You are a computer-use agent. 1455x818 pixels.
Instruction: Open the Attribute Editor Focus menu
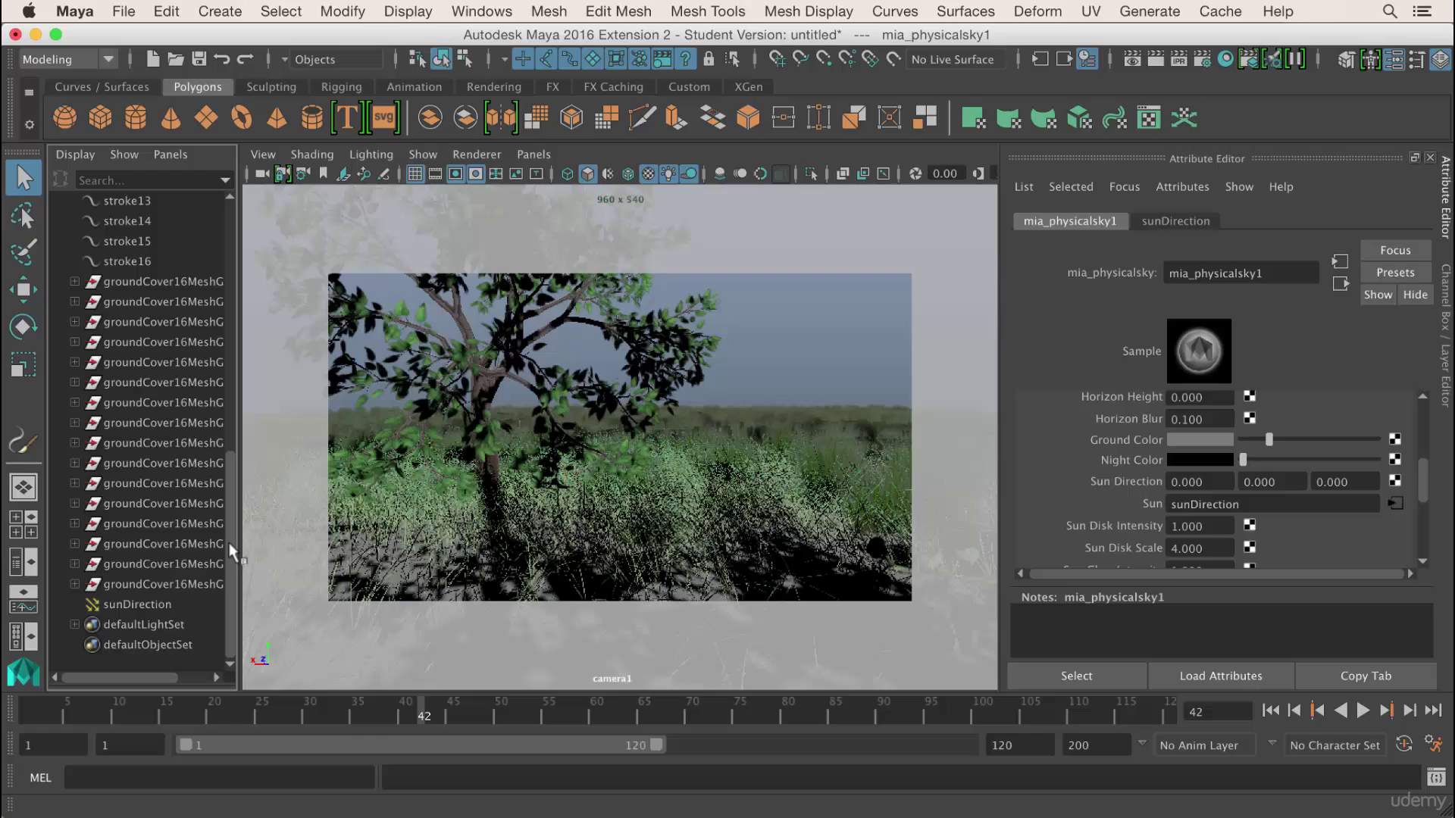[1124, 186]
